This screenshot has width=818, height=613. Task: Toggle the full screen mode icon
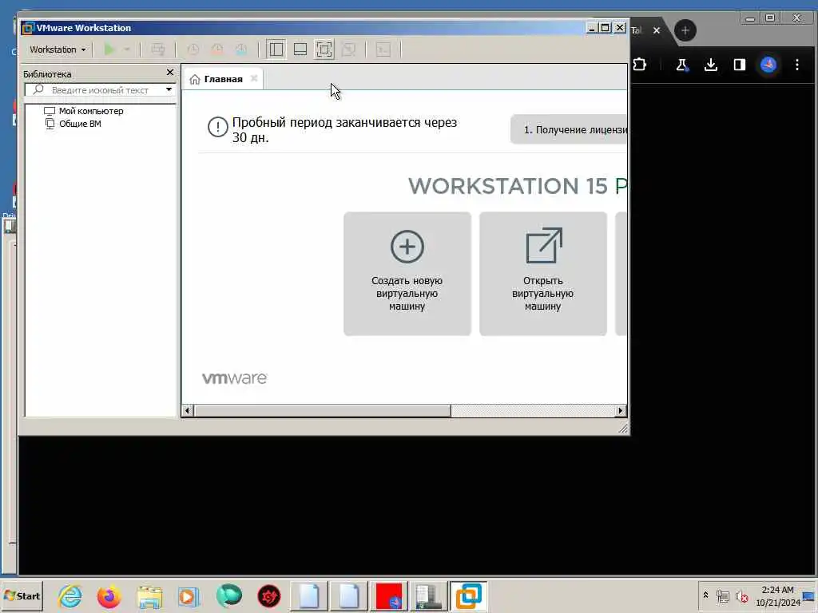click(x=324, y=49)
